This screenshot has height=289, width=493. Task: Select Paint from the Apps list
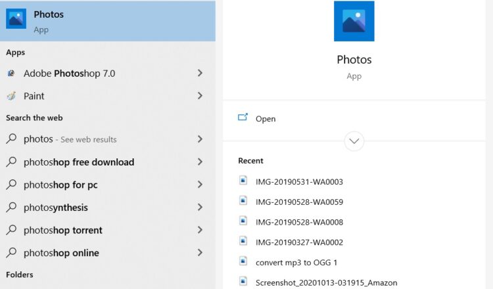[108, 96]
